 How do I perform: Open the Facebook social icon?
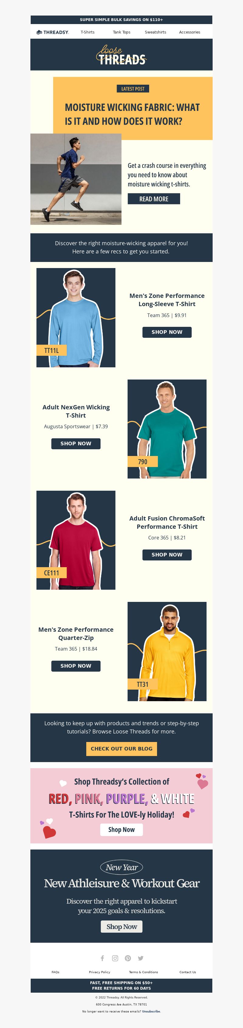[102, 958]
